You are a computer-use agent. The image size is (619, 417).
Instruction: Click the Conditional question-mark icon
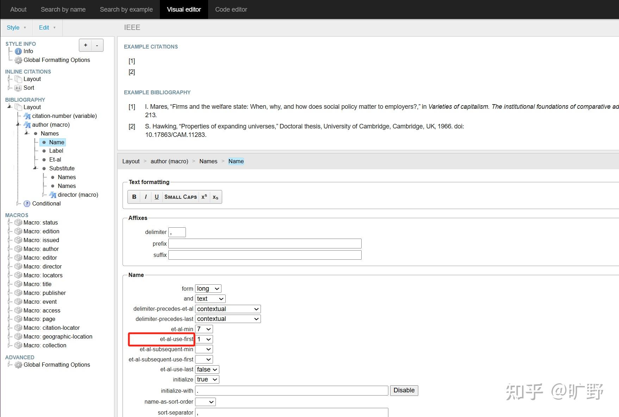(x=27, y=203)
